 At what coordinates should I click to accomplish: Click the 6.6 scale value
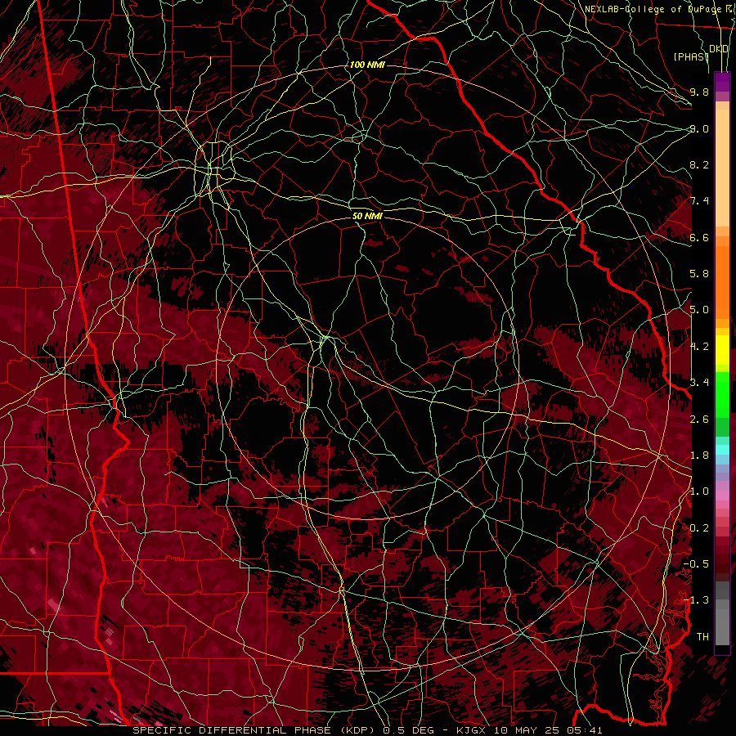[699, 237]
